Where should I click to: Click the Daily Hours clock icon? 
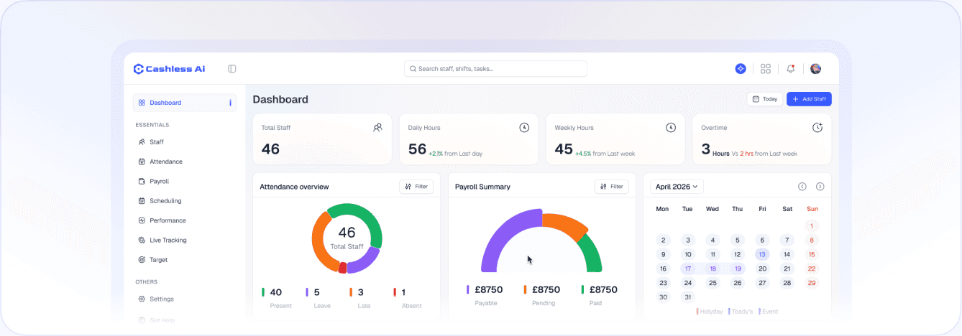coord(524,128)
